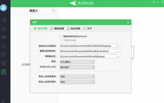
Task: Open the file transfer paper-plane icon
Action: (4, 20)
